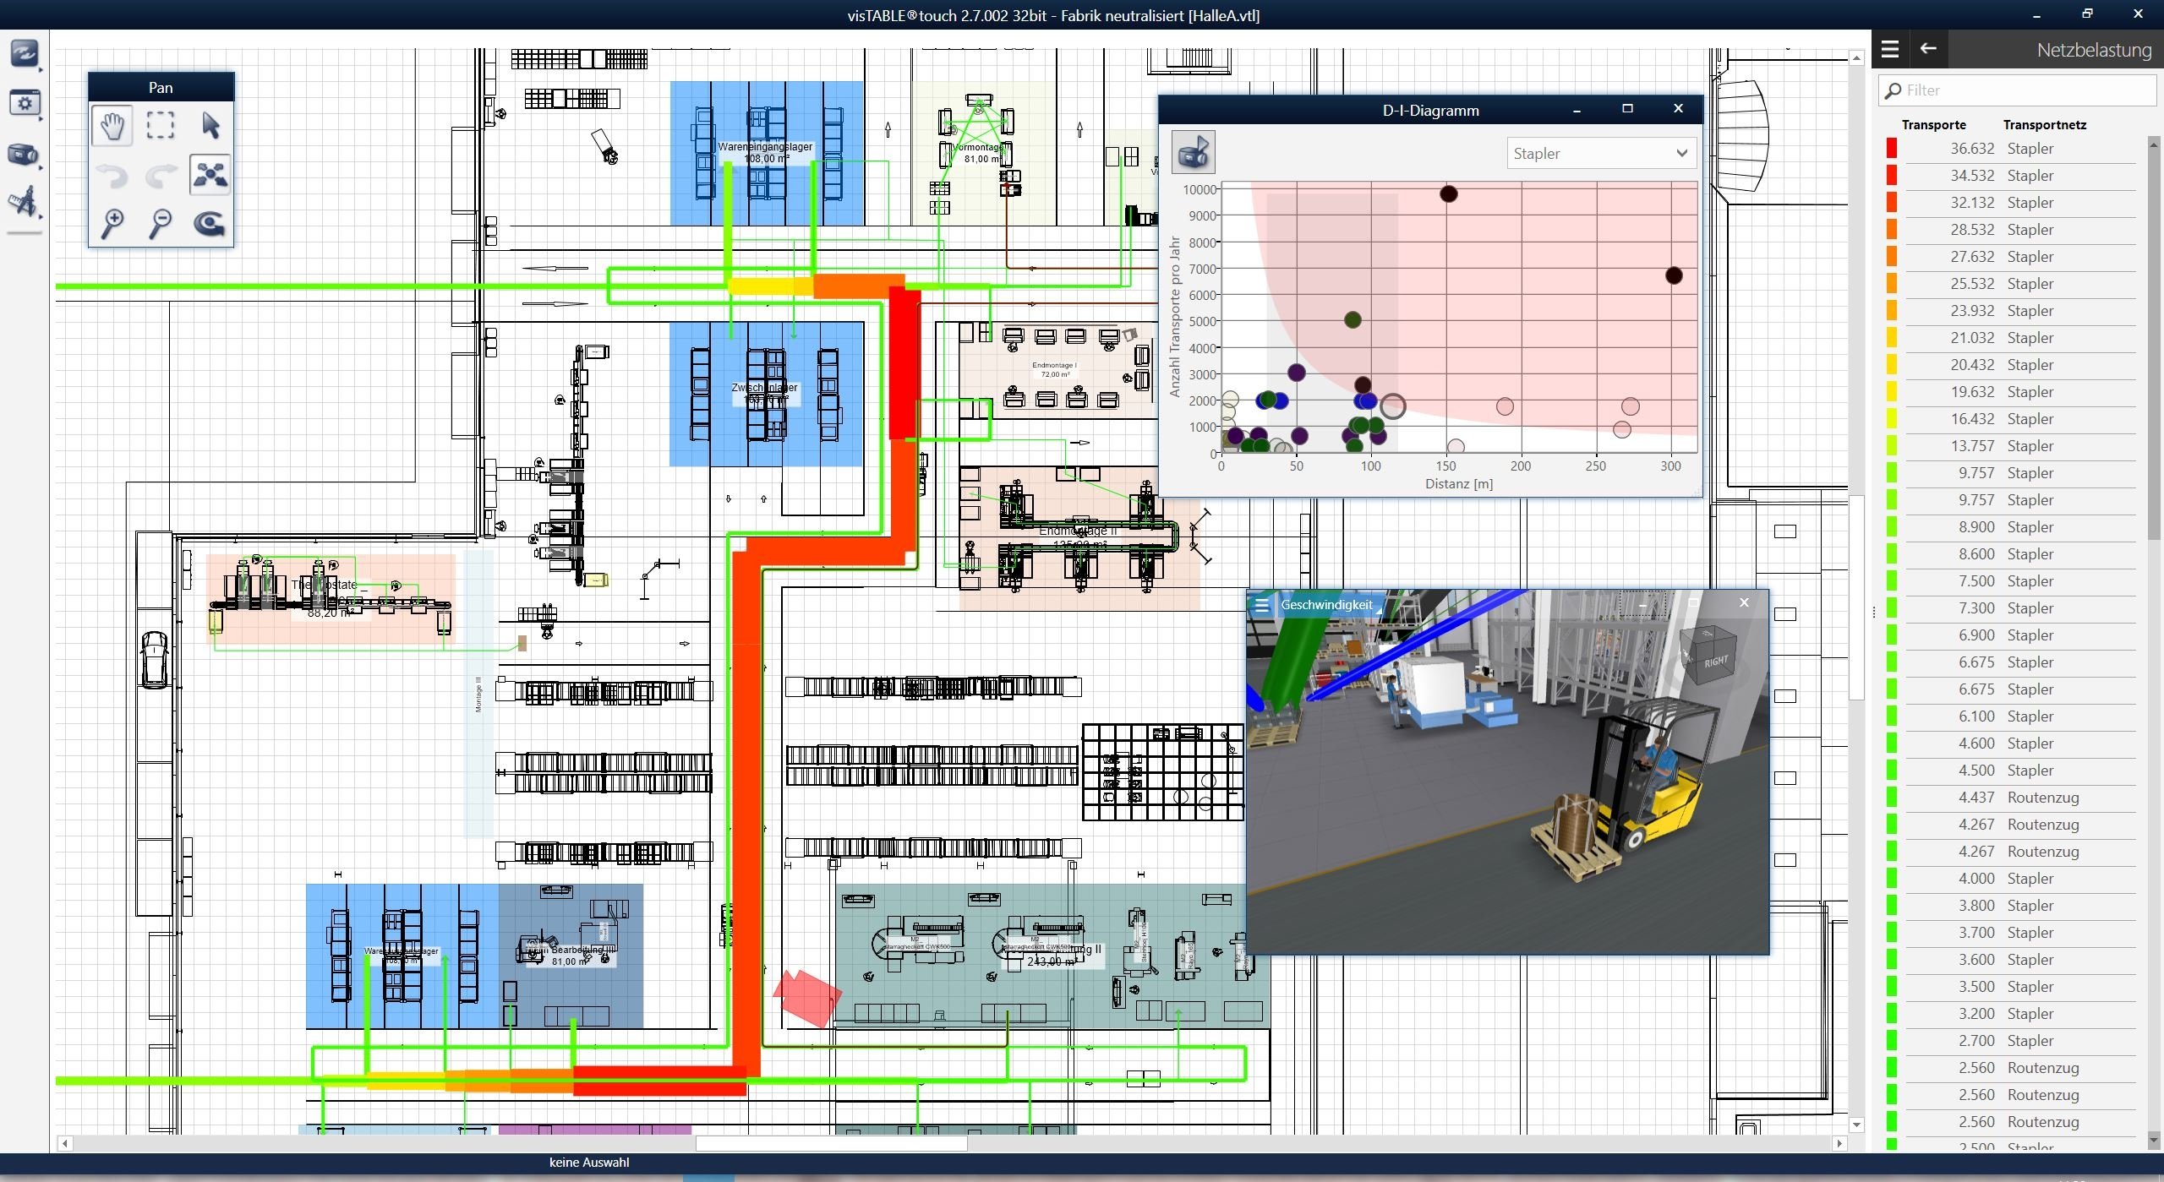
Task: Sort by the Transporte column header
Action: [1933, 125]
